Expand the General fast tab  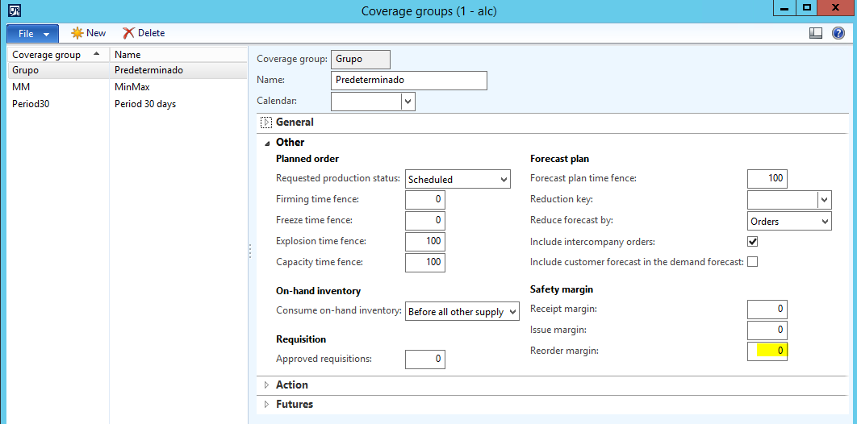pos(266,123)
